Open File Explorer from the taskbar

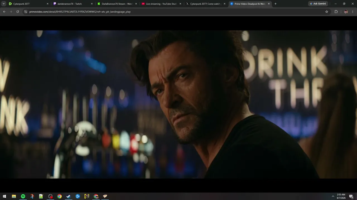14,196
